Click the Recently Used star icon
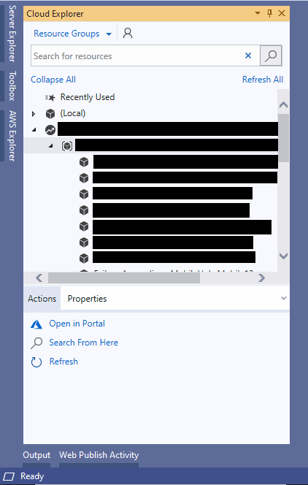This screenshot has height=485, width=308. (x=50, y=97)
